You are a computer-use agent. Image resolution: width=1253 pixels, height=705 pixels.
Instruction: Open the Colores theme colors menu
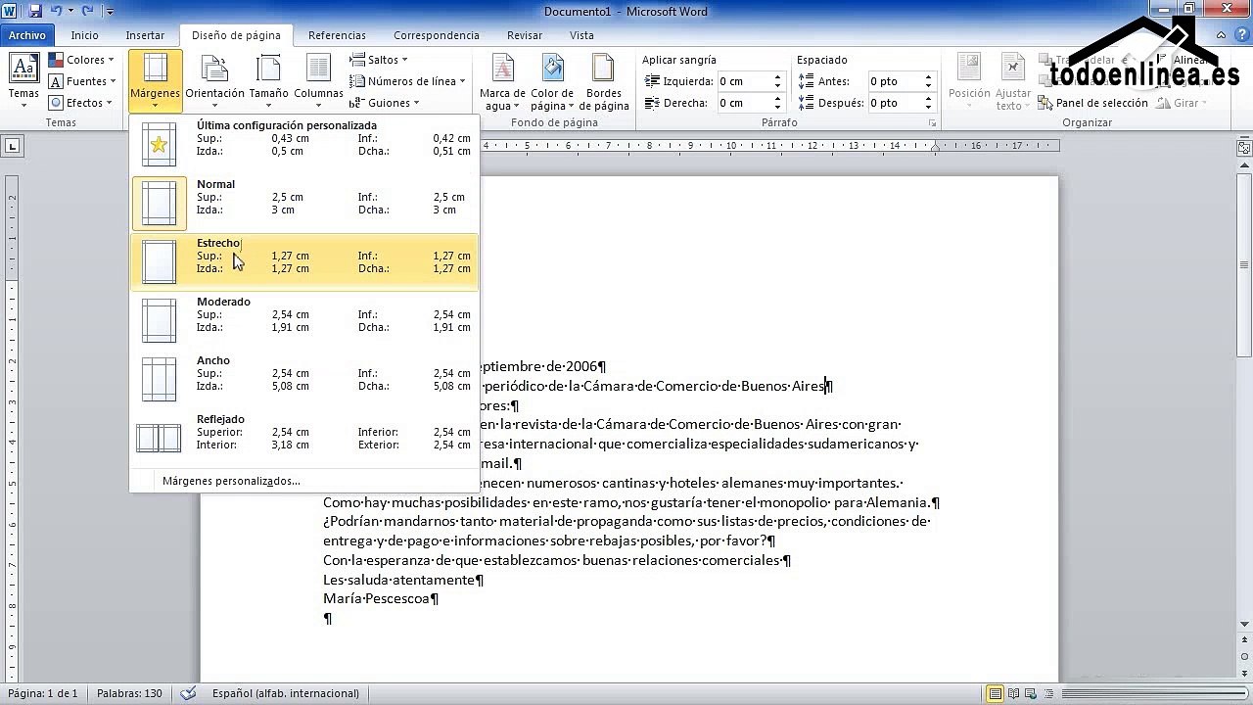pyautogui.click(x=82, y=60)
